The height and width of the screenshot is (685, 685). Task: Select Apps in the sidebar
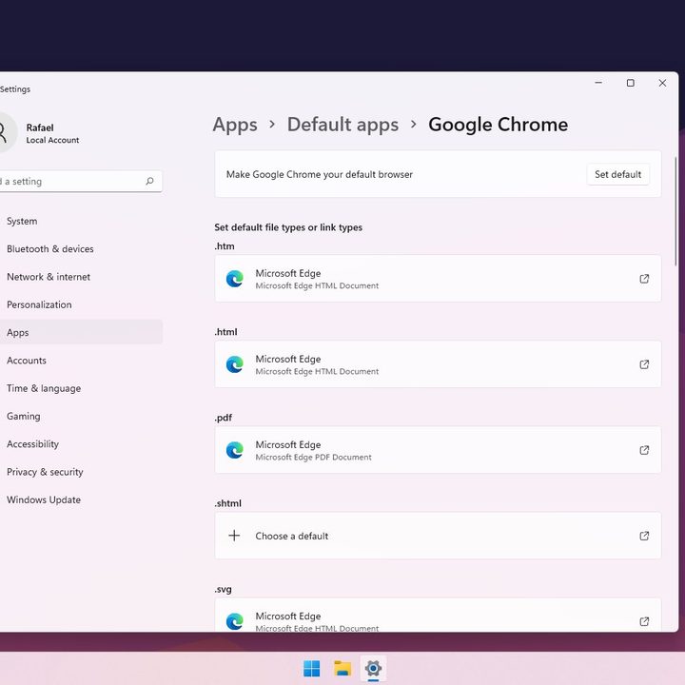(81, 332)
